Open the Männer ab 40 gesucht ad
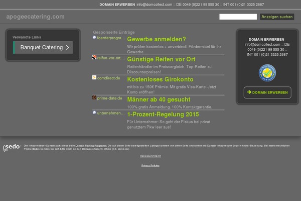This screenshot has width=301, height=201. click(x=159, y=99)
